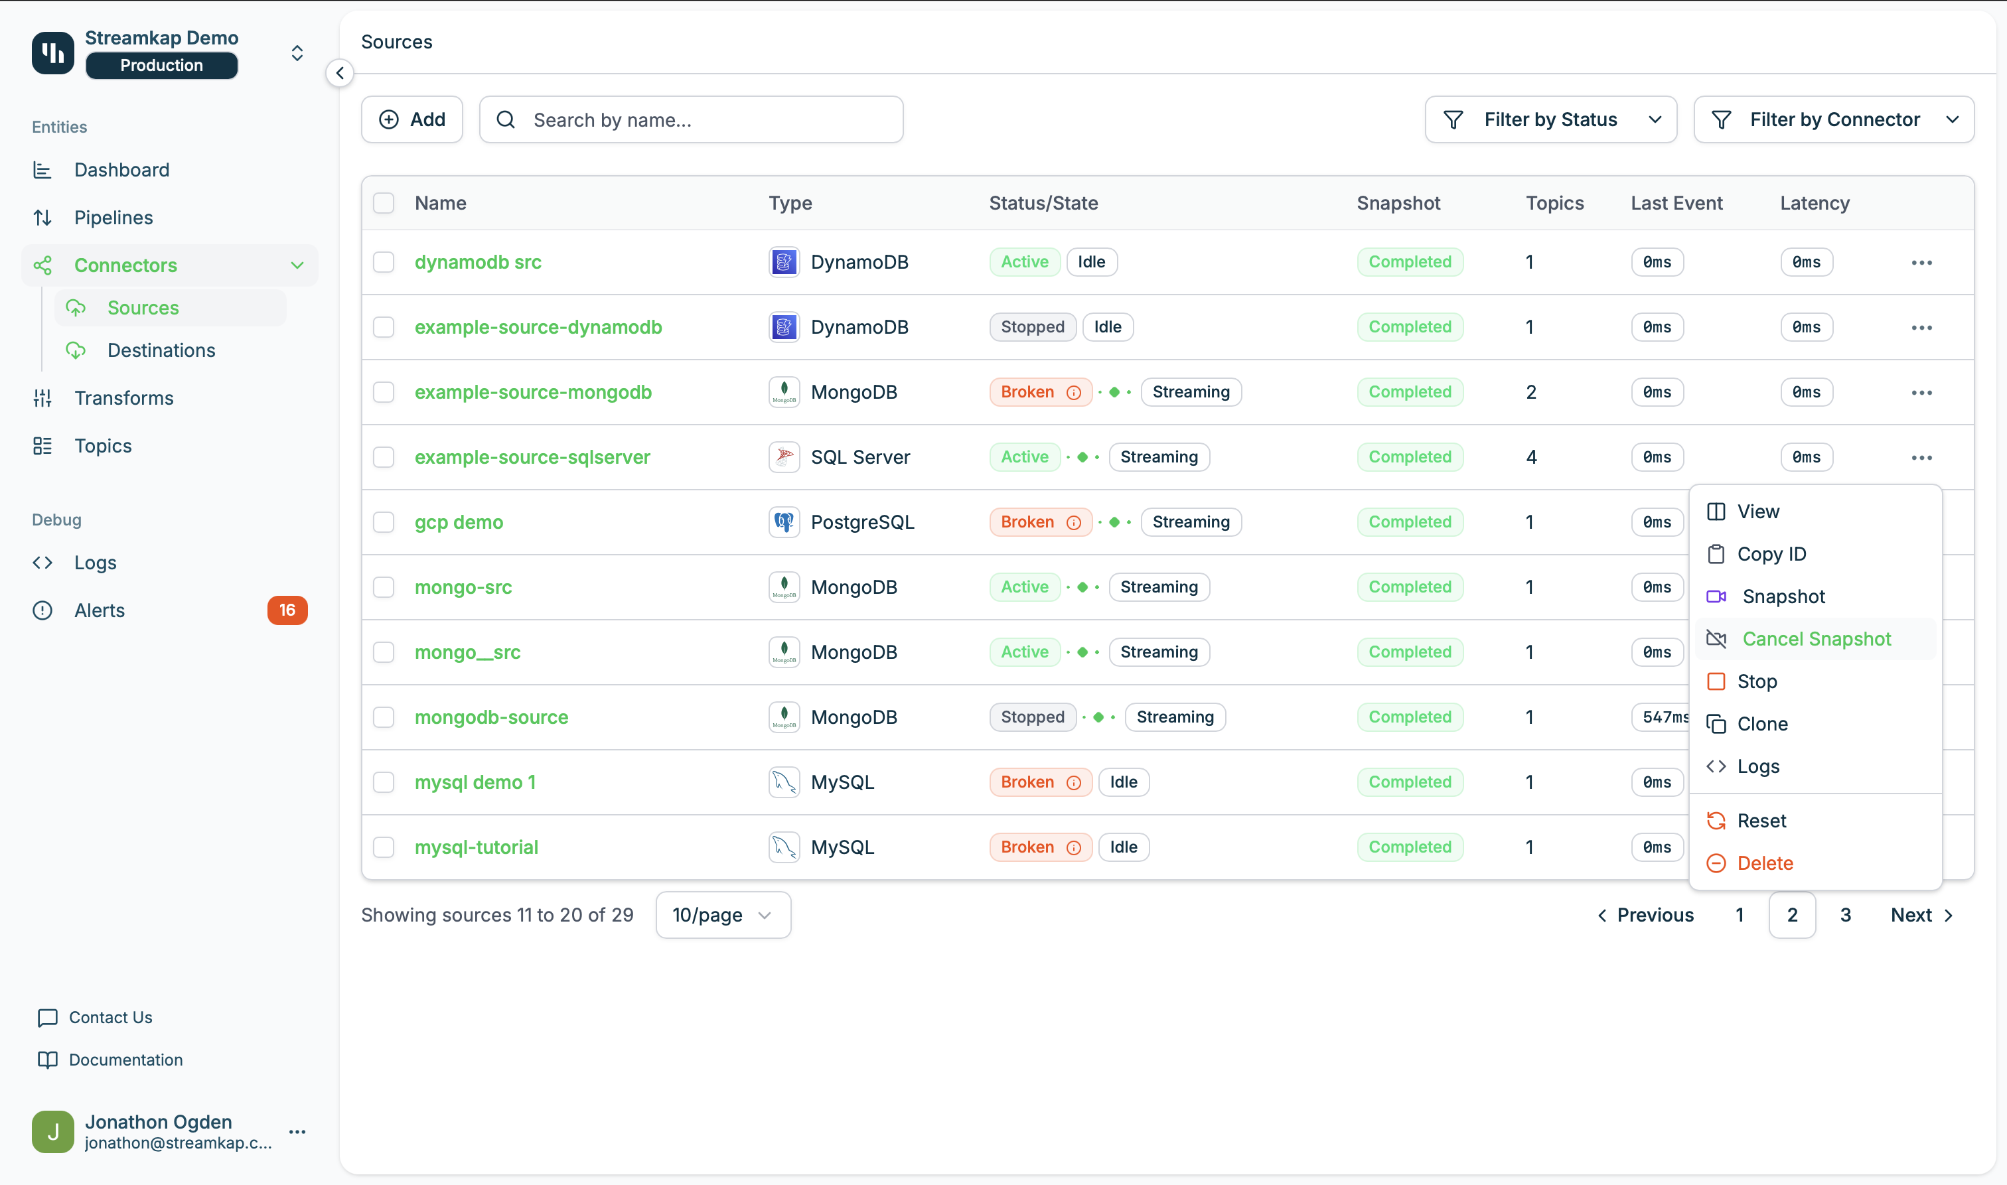The image size is (2007, 1185).
Task: Expand the Filter by Connector dropdown
Action: 1833,120
